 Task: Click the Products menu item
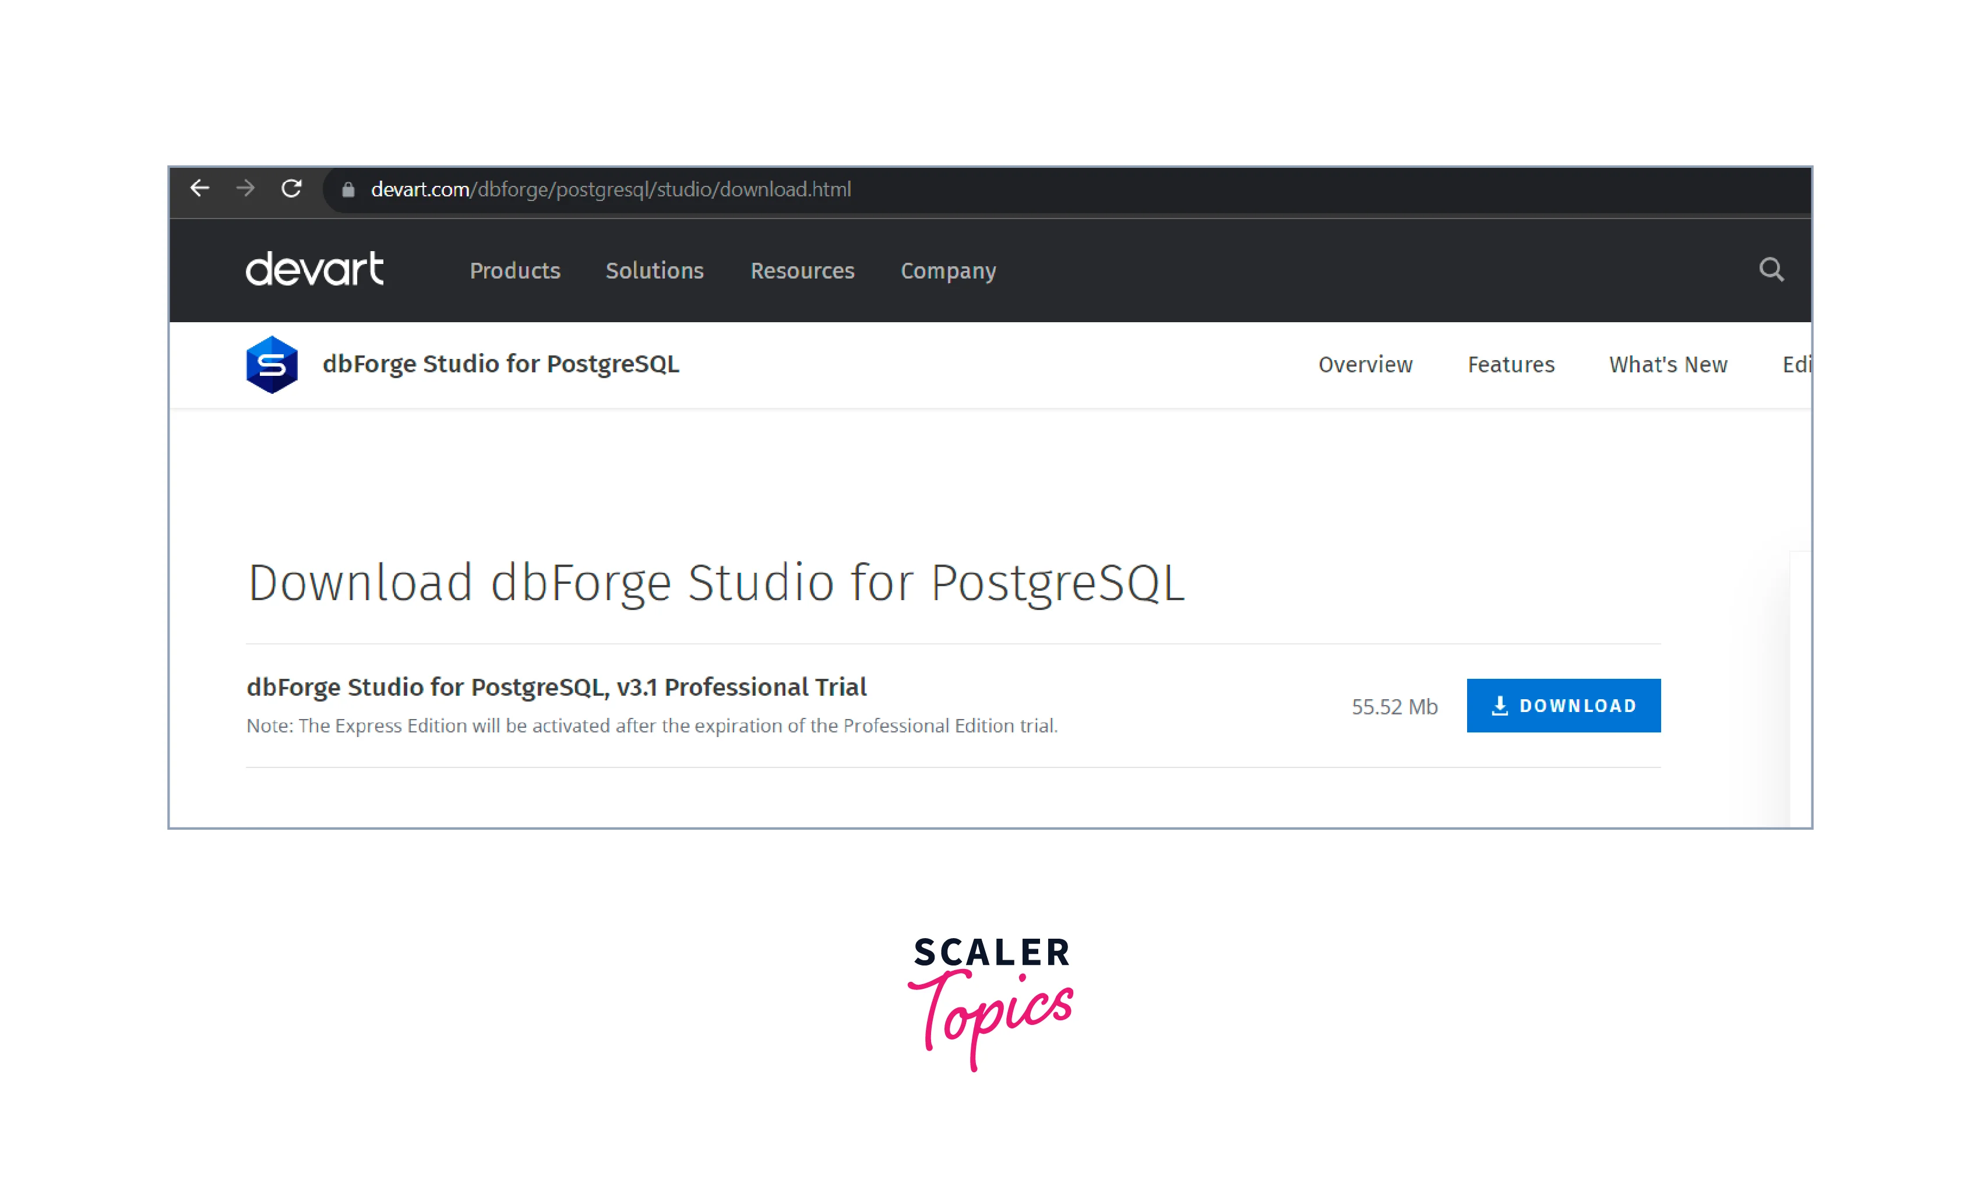514,270
